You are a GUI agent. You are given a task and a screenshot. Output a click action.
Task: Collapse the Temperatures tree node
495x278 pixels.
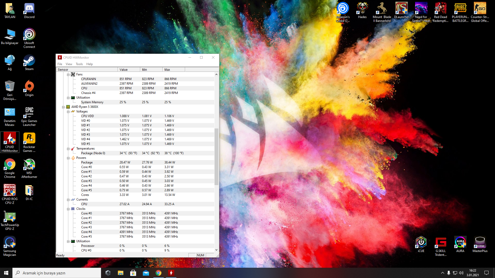point(68,149)
